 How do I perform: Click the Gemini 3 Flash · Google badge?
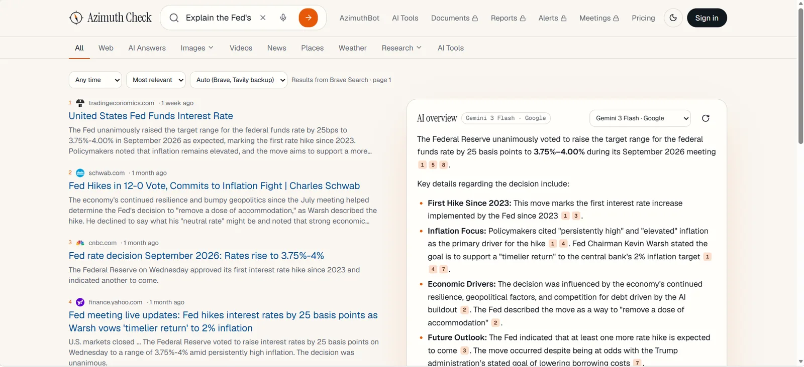(506, 118)
